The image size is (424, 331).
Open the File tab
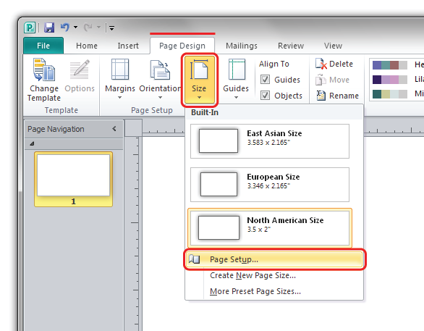[43, 46]
